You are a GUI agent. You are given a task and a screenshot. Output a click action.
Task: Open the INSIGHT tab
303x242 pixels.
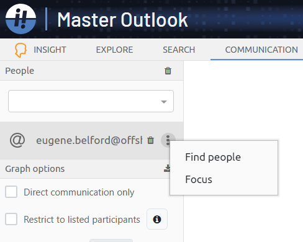(x=50, y=50)
